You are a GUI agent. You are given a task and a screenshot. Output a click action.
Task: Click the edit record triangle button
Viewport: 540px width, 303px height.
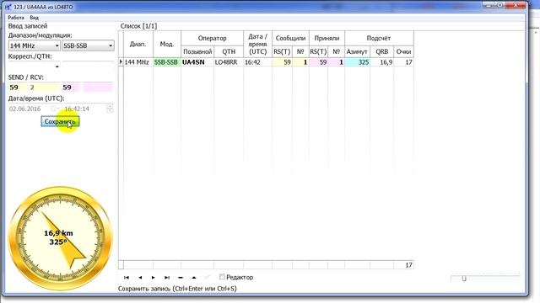[194, 277]
